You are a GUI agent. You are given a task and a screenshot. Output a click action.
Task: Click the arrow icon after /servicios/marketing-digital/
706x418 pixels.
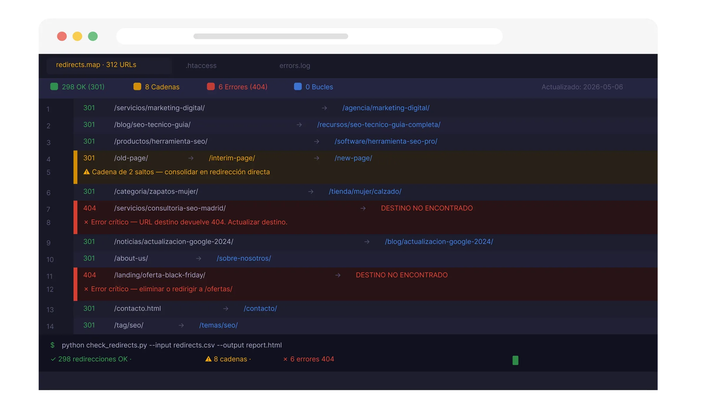click(x=324, y=108)
